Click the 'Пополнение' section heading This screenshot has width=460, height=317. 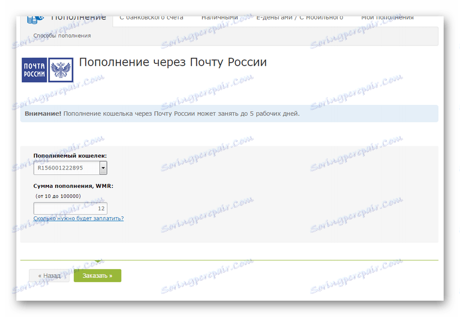78,18
